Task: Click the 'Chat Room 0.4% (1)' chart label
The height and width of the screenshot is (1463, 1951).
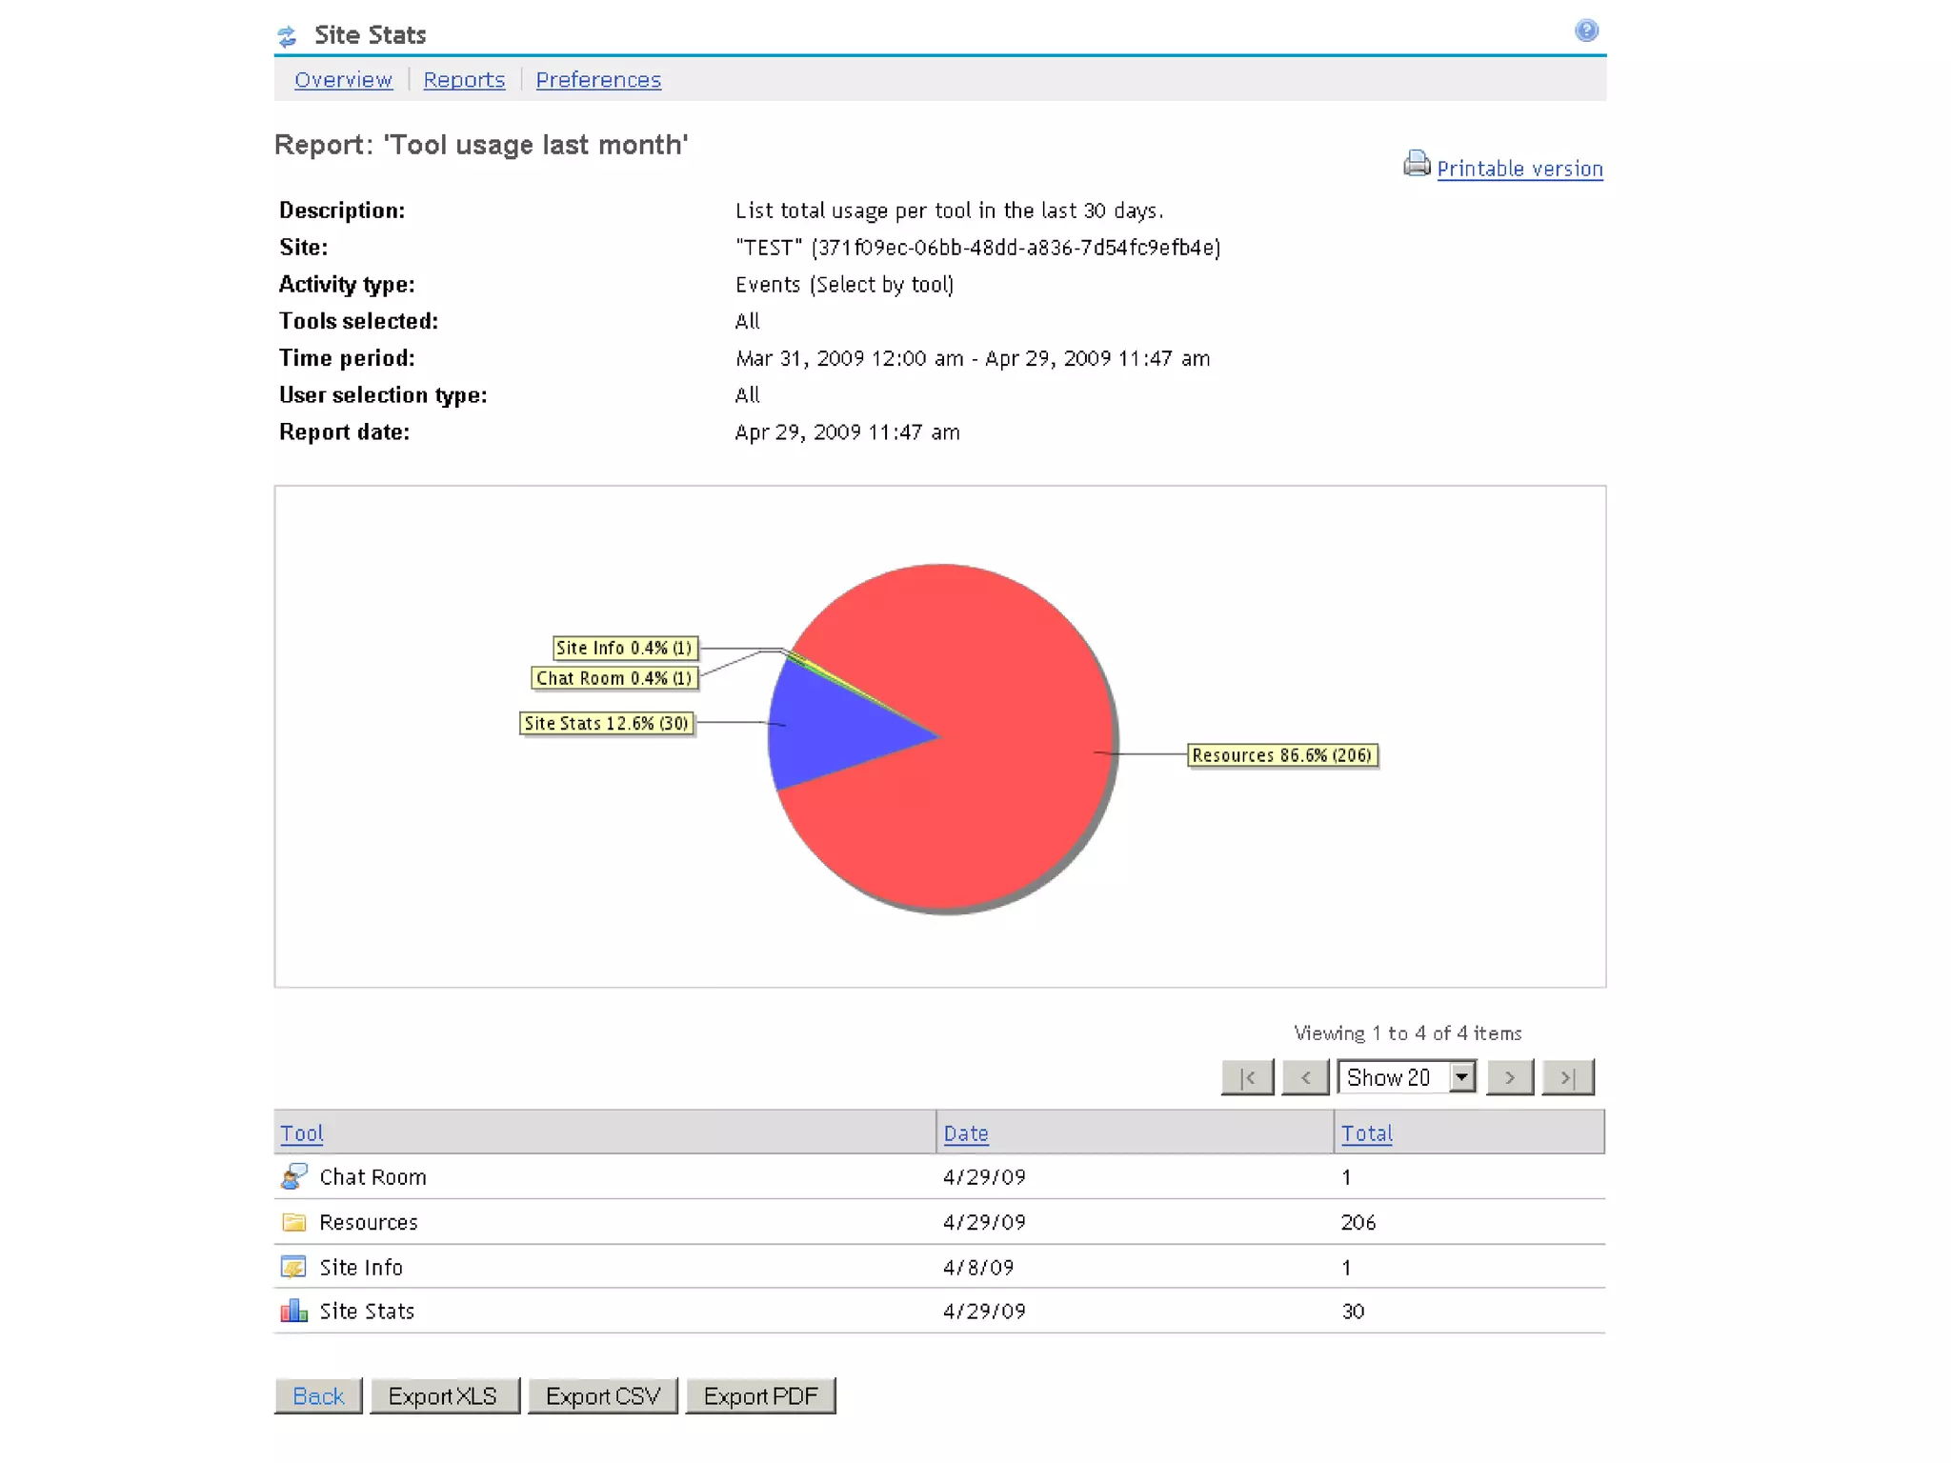Action: [614, 678]
